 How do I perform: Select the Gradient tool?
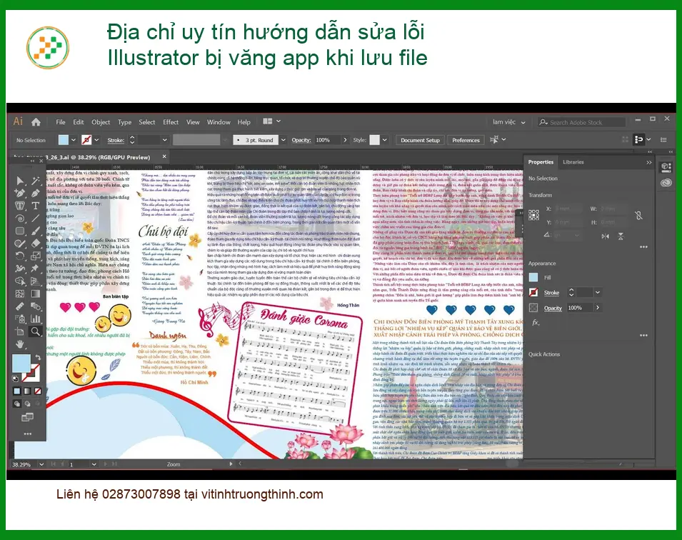[x=36, y=294]
